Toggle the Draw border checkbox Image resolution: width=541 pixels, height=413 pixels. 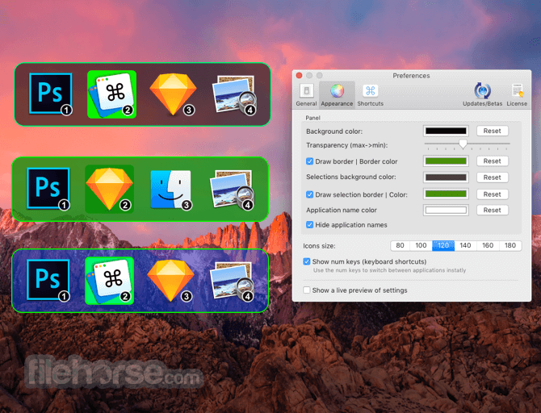point(309,161)
